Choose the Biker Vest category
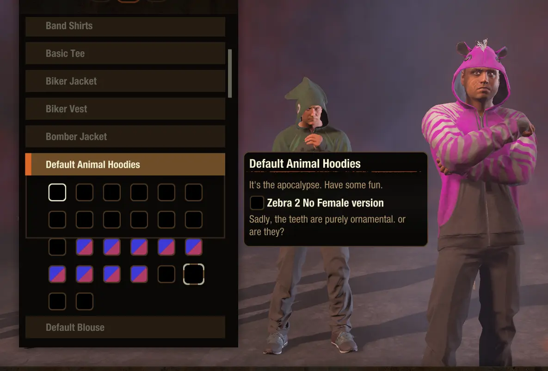This screenshot has height=371, width=548. [x=125, y=109]
